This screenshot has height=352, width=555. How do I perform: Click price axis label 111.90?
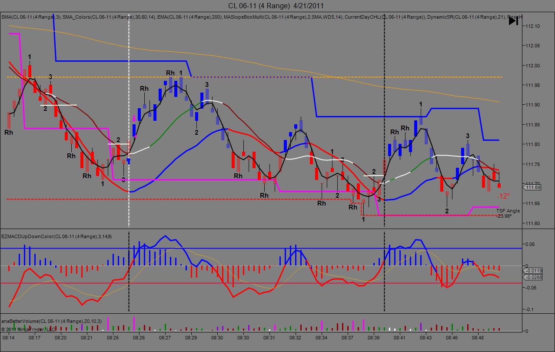[532, 105]
